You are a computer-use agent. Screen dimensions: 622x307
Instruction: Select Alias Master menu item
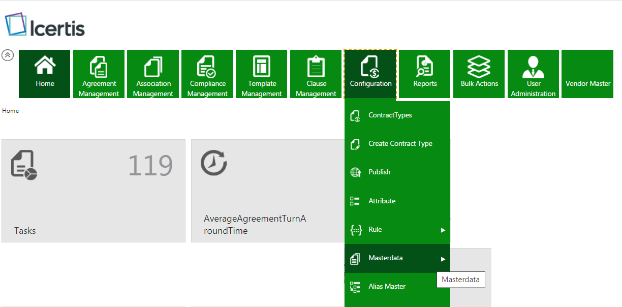pyautogui.click(x=387, y=287)
